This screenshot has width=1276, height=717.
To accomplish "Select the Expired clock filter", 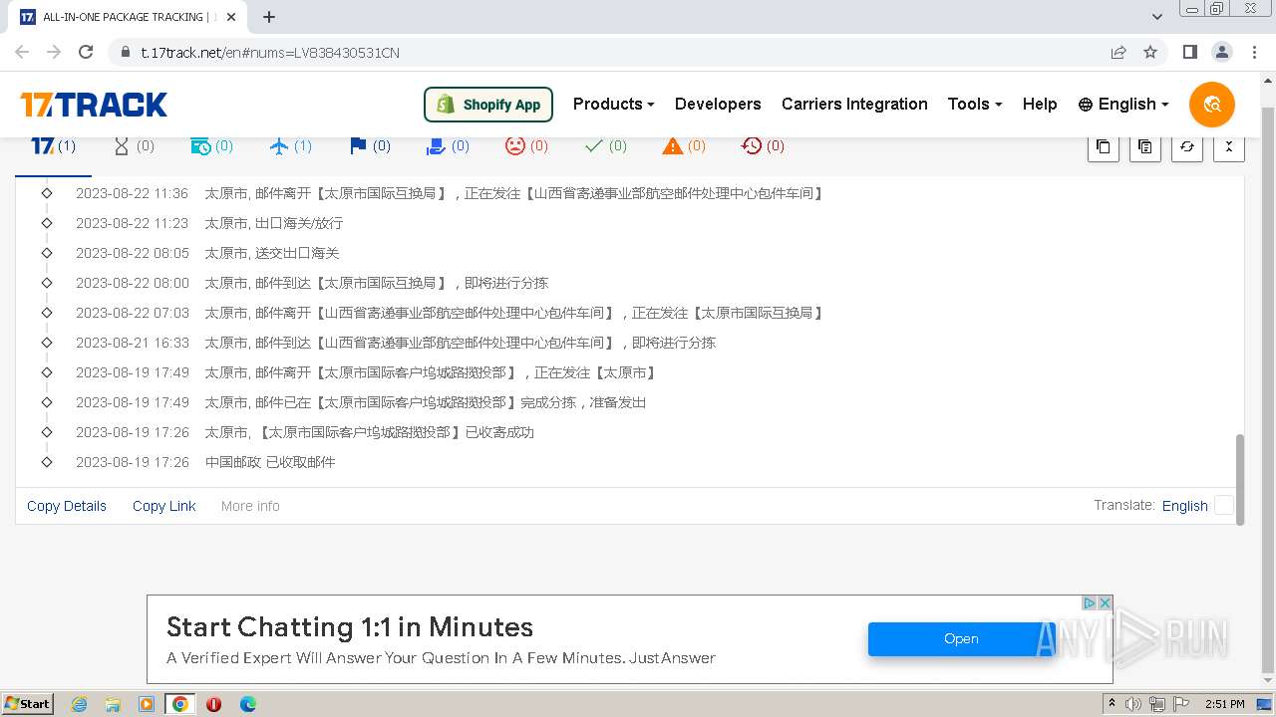I will click(x=763, y=146).
